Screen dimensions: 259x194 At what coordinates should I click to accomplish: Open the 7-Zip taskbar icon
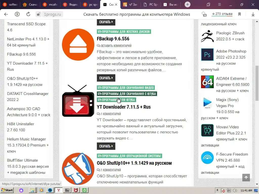(x=67, y=190)
